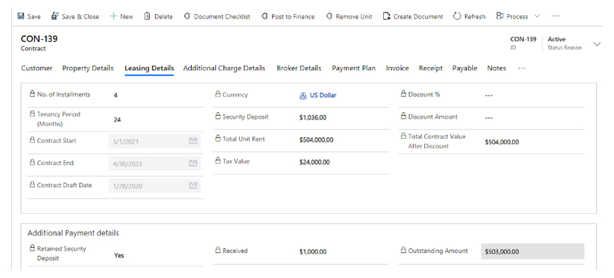Click the Remove Unit button label

(x=354, y=16)
